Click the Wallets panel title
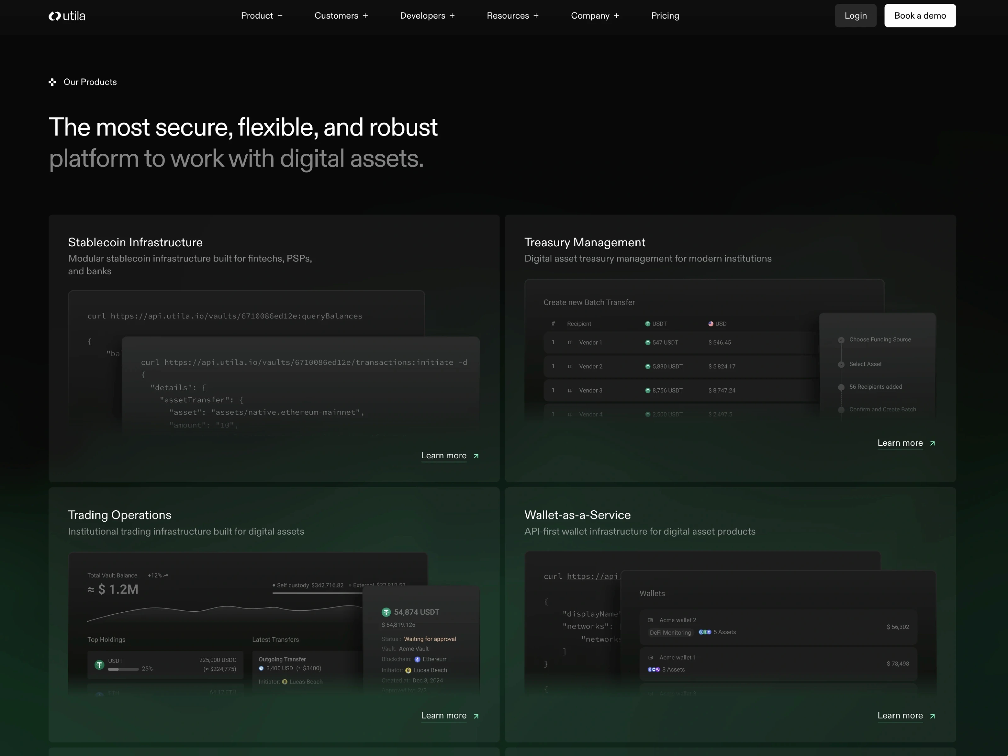The image size is (1008, 756). click(652, 594)
